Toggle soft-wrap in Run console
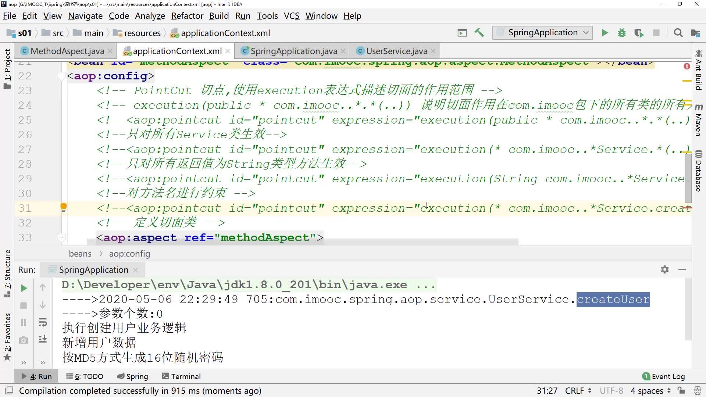 point(43,322)
